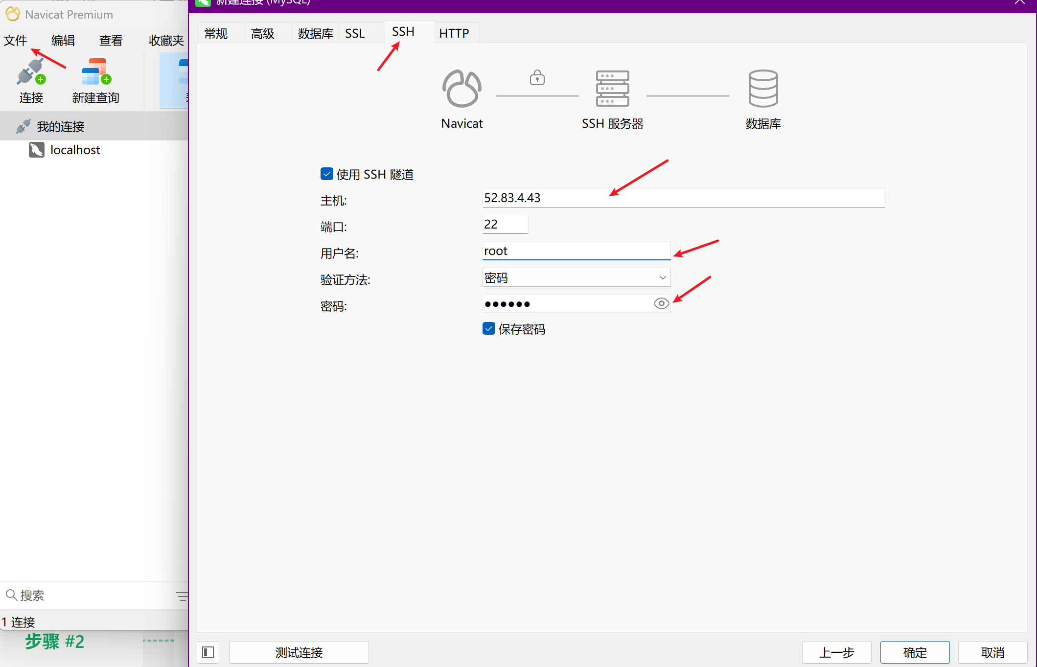Open the authentication method dropdown
Screen dimensions: 1037x667
click(576, 278)
